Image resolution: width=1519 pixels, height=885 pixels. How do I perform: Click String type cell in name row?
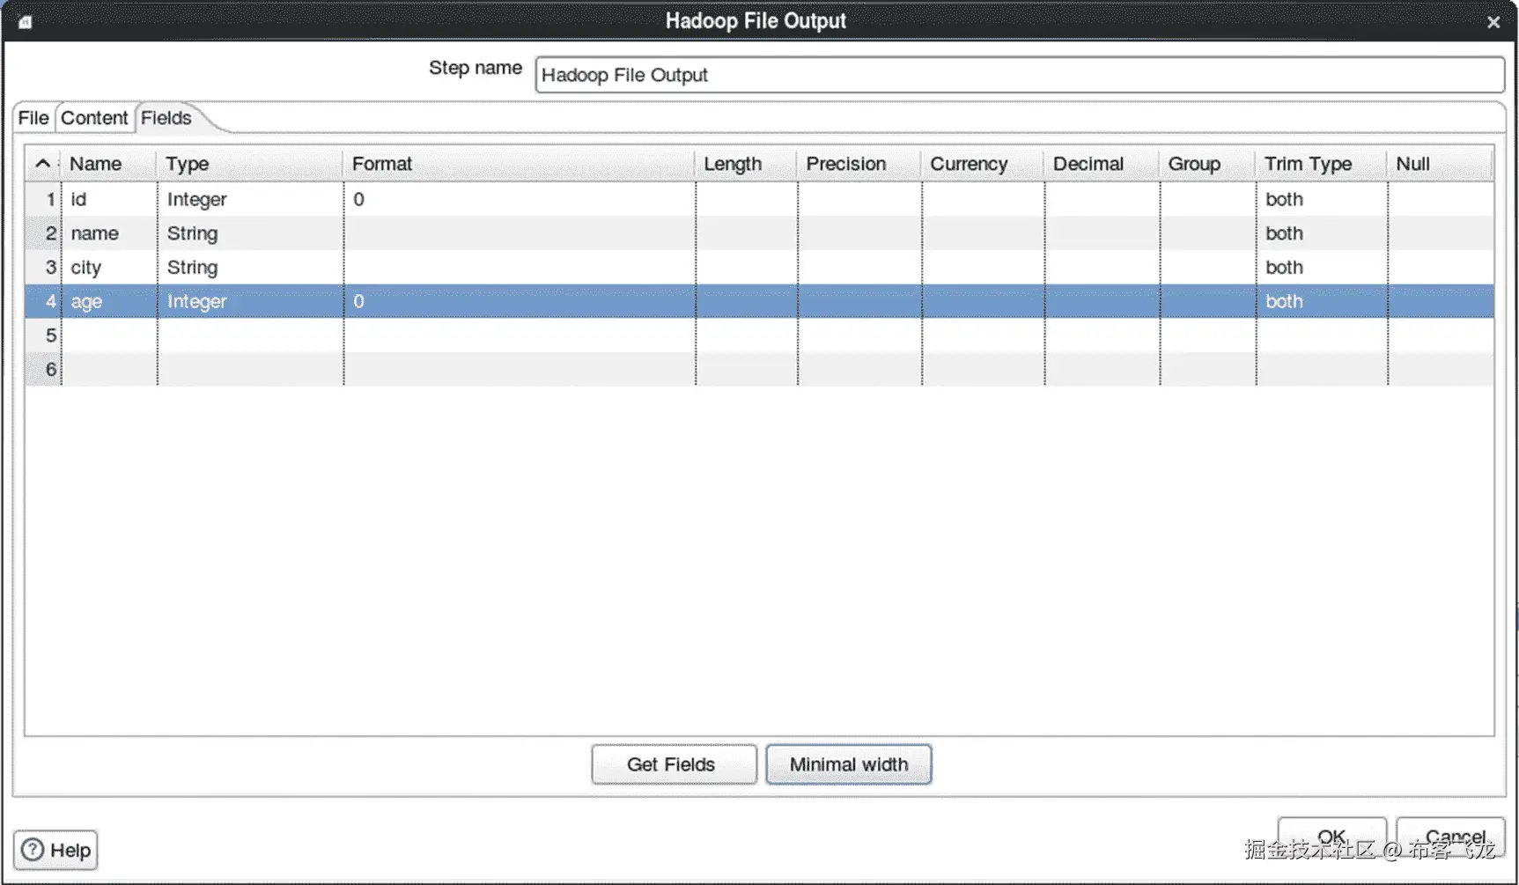pyautogui.click(x=250, y=233)
